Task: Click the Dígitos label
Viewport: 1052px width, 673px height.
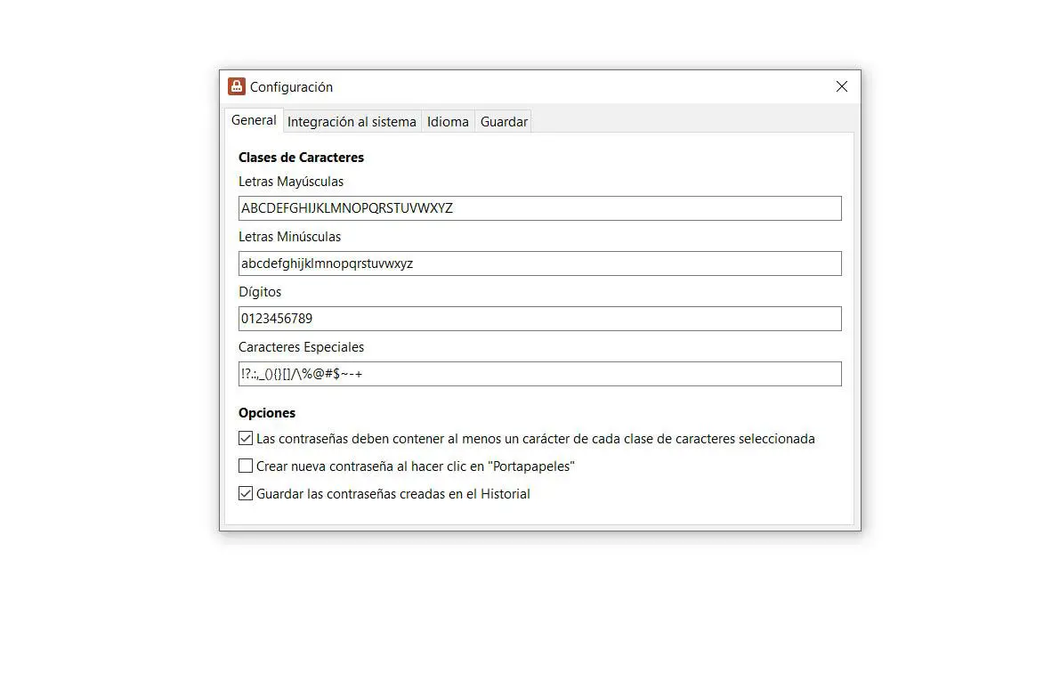Action: 260,292
